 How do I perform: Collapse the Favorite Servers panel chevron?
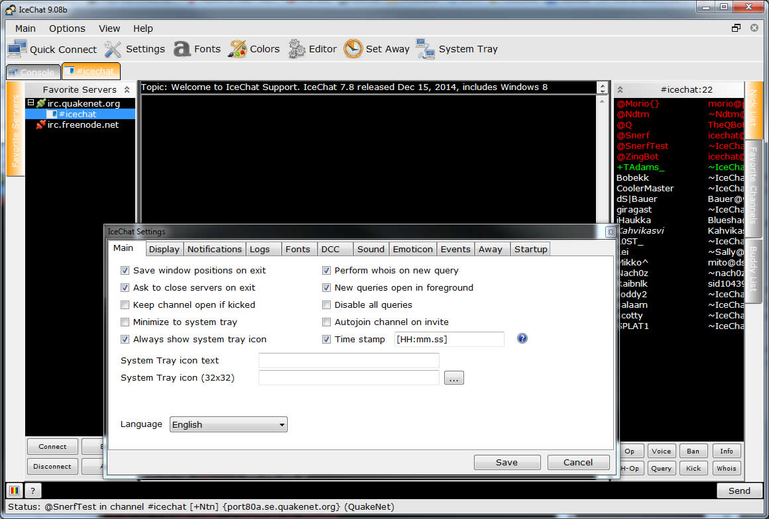pyautogui.click(x=127, y=89)
